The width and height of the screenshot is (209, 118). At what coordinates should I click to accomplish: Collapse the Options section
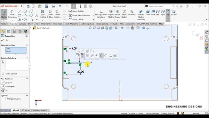(27, 95)
